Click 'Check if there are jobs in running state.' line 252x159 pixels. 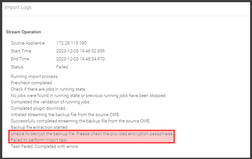48,89
